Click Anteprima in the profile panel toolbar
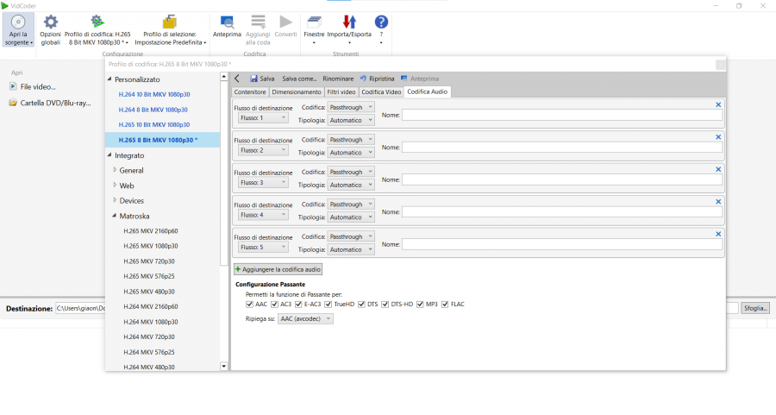Image resolution: width=776 pixels, height=415 pixels. tap(420, 79)
